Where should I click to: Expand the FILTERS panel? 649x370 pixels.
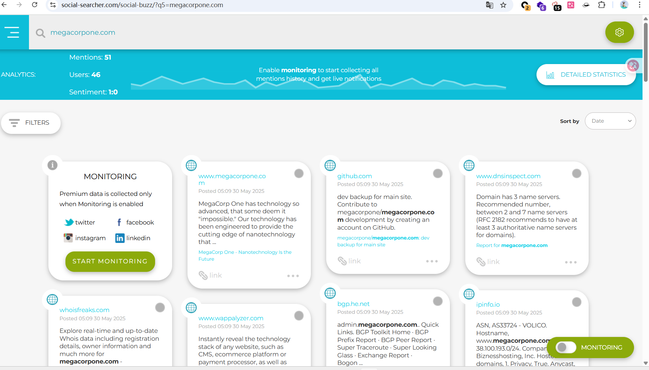click(31, 123)
